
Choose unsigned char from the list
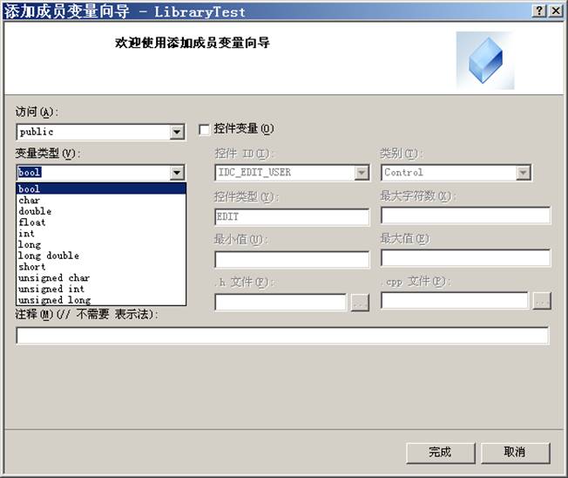click(101, 277)
